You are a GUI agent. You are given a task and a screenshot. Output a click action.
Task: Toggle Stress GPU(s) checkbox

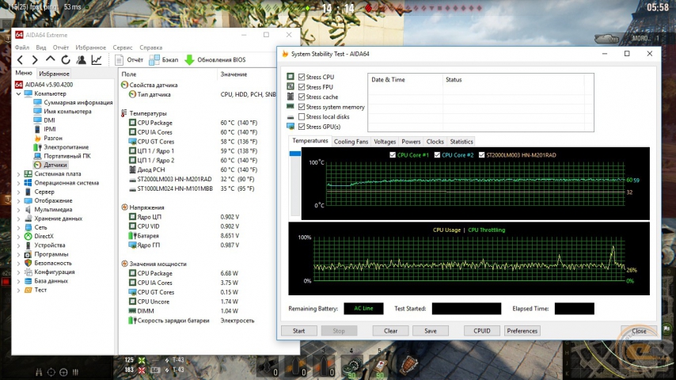coord(302,127)
